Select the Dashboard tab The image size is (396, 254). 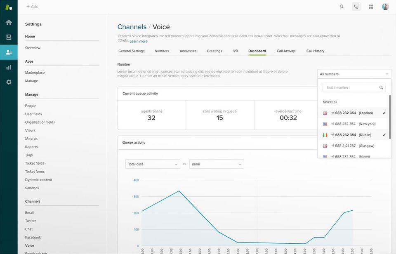tap(257, 51)
